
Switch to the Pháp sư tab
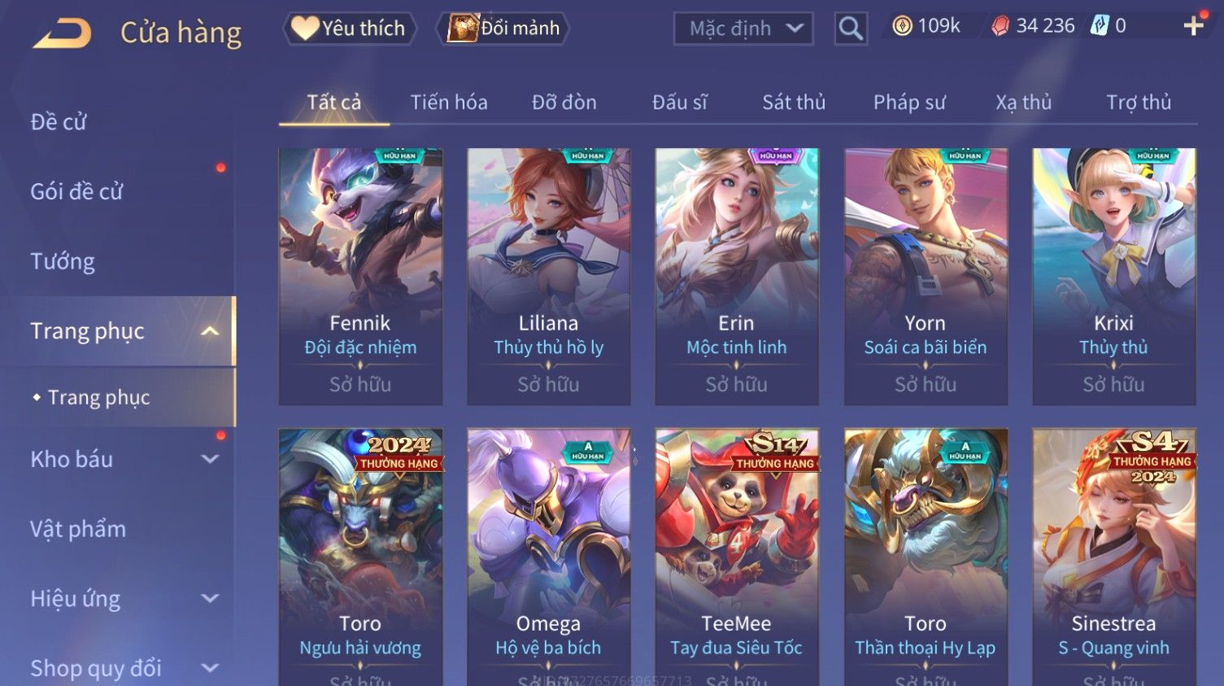tap(909, 103)
